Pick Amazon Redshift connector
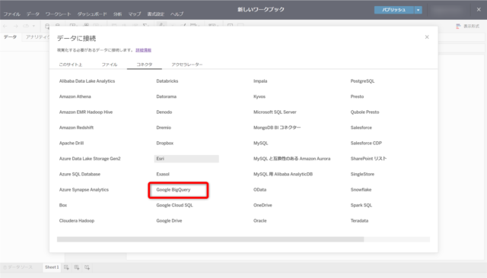The height and width of the screenshot is (278, 487). (76, 128)
